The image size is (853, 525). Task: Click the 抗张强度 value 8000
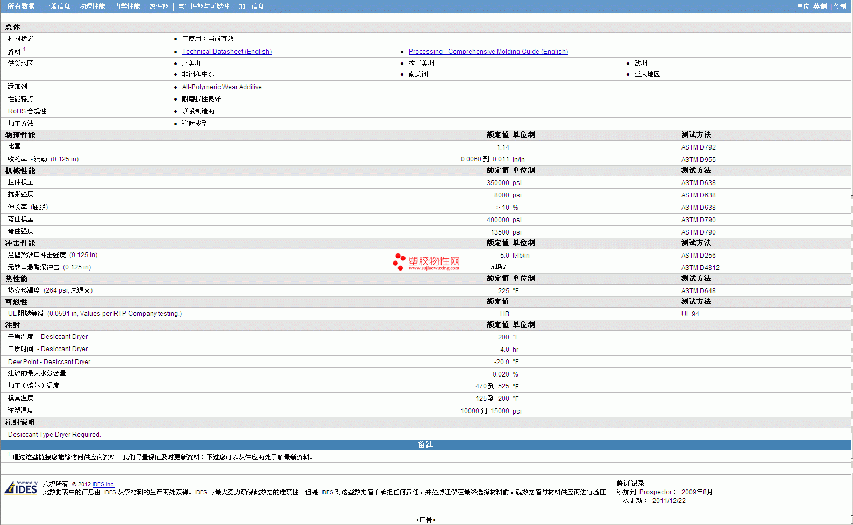501,195
